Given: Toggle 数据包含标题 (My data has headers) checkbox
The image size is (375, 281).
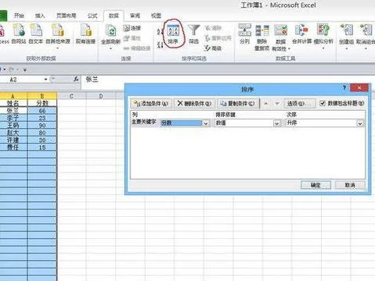Looking at the screenshot, I should click(323, 103).
